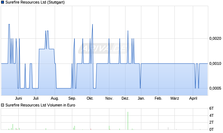Click the 'Surefire Resources Ltd Volumen in Euro' label
Viewport: 223px width, 133px height.
[x=40, y=105]
